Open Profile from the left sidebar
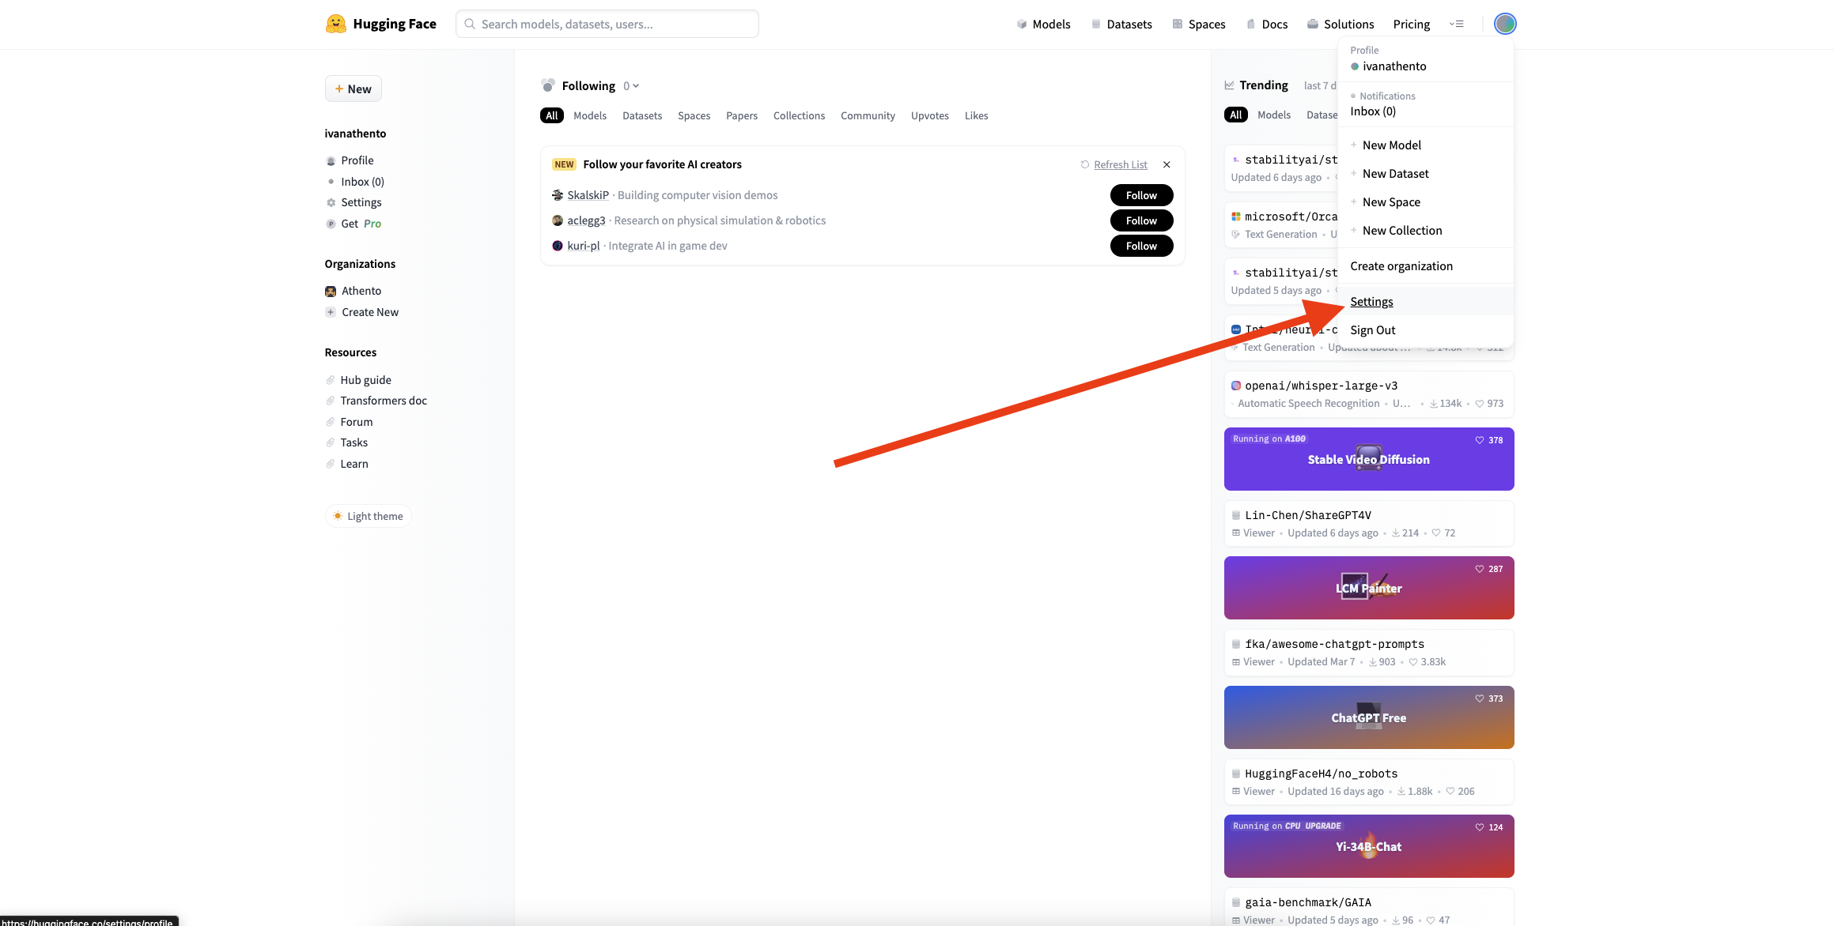 click(350, 160)
